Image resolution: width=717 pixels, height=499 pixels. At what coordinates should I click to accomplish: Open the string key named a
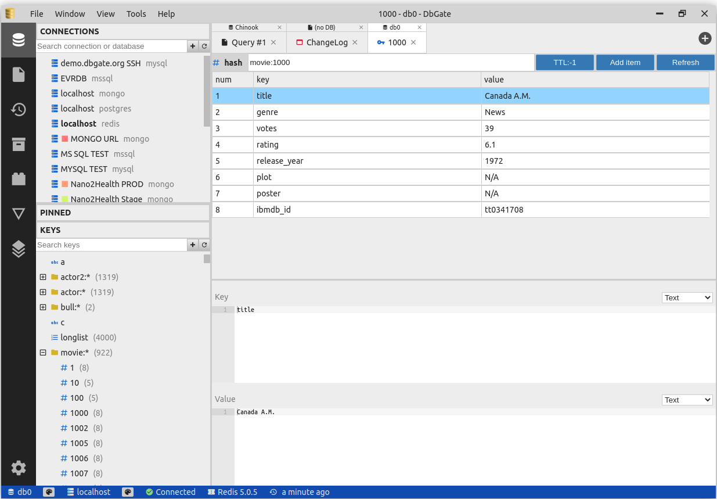click(x=57, y=262)
